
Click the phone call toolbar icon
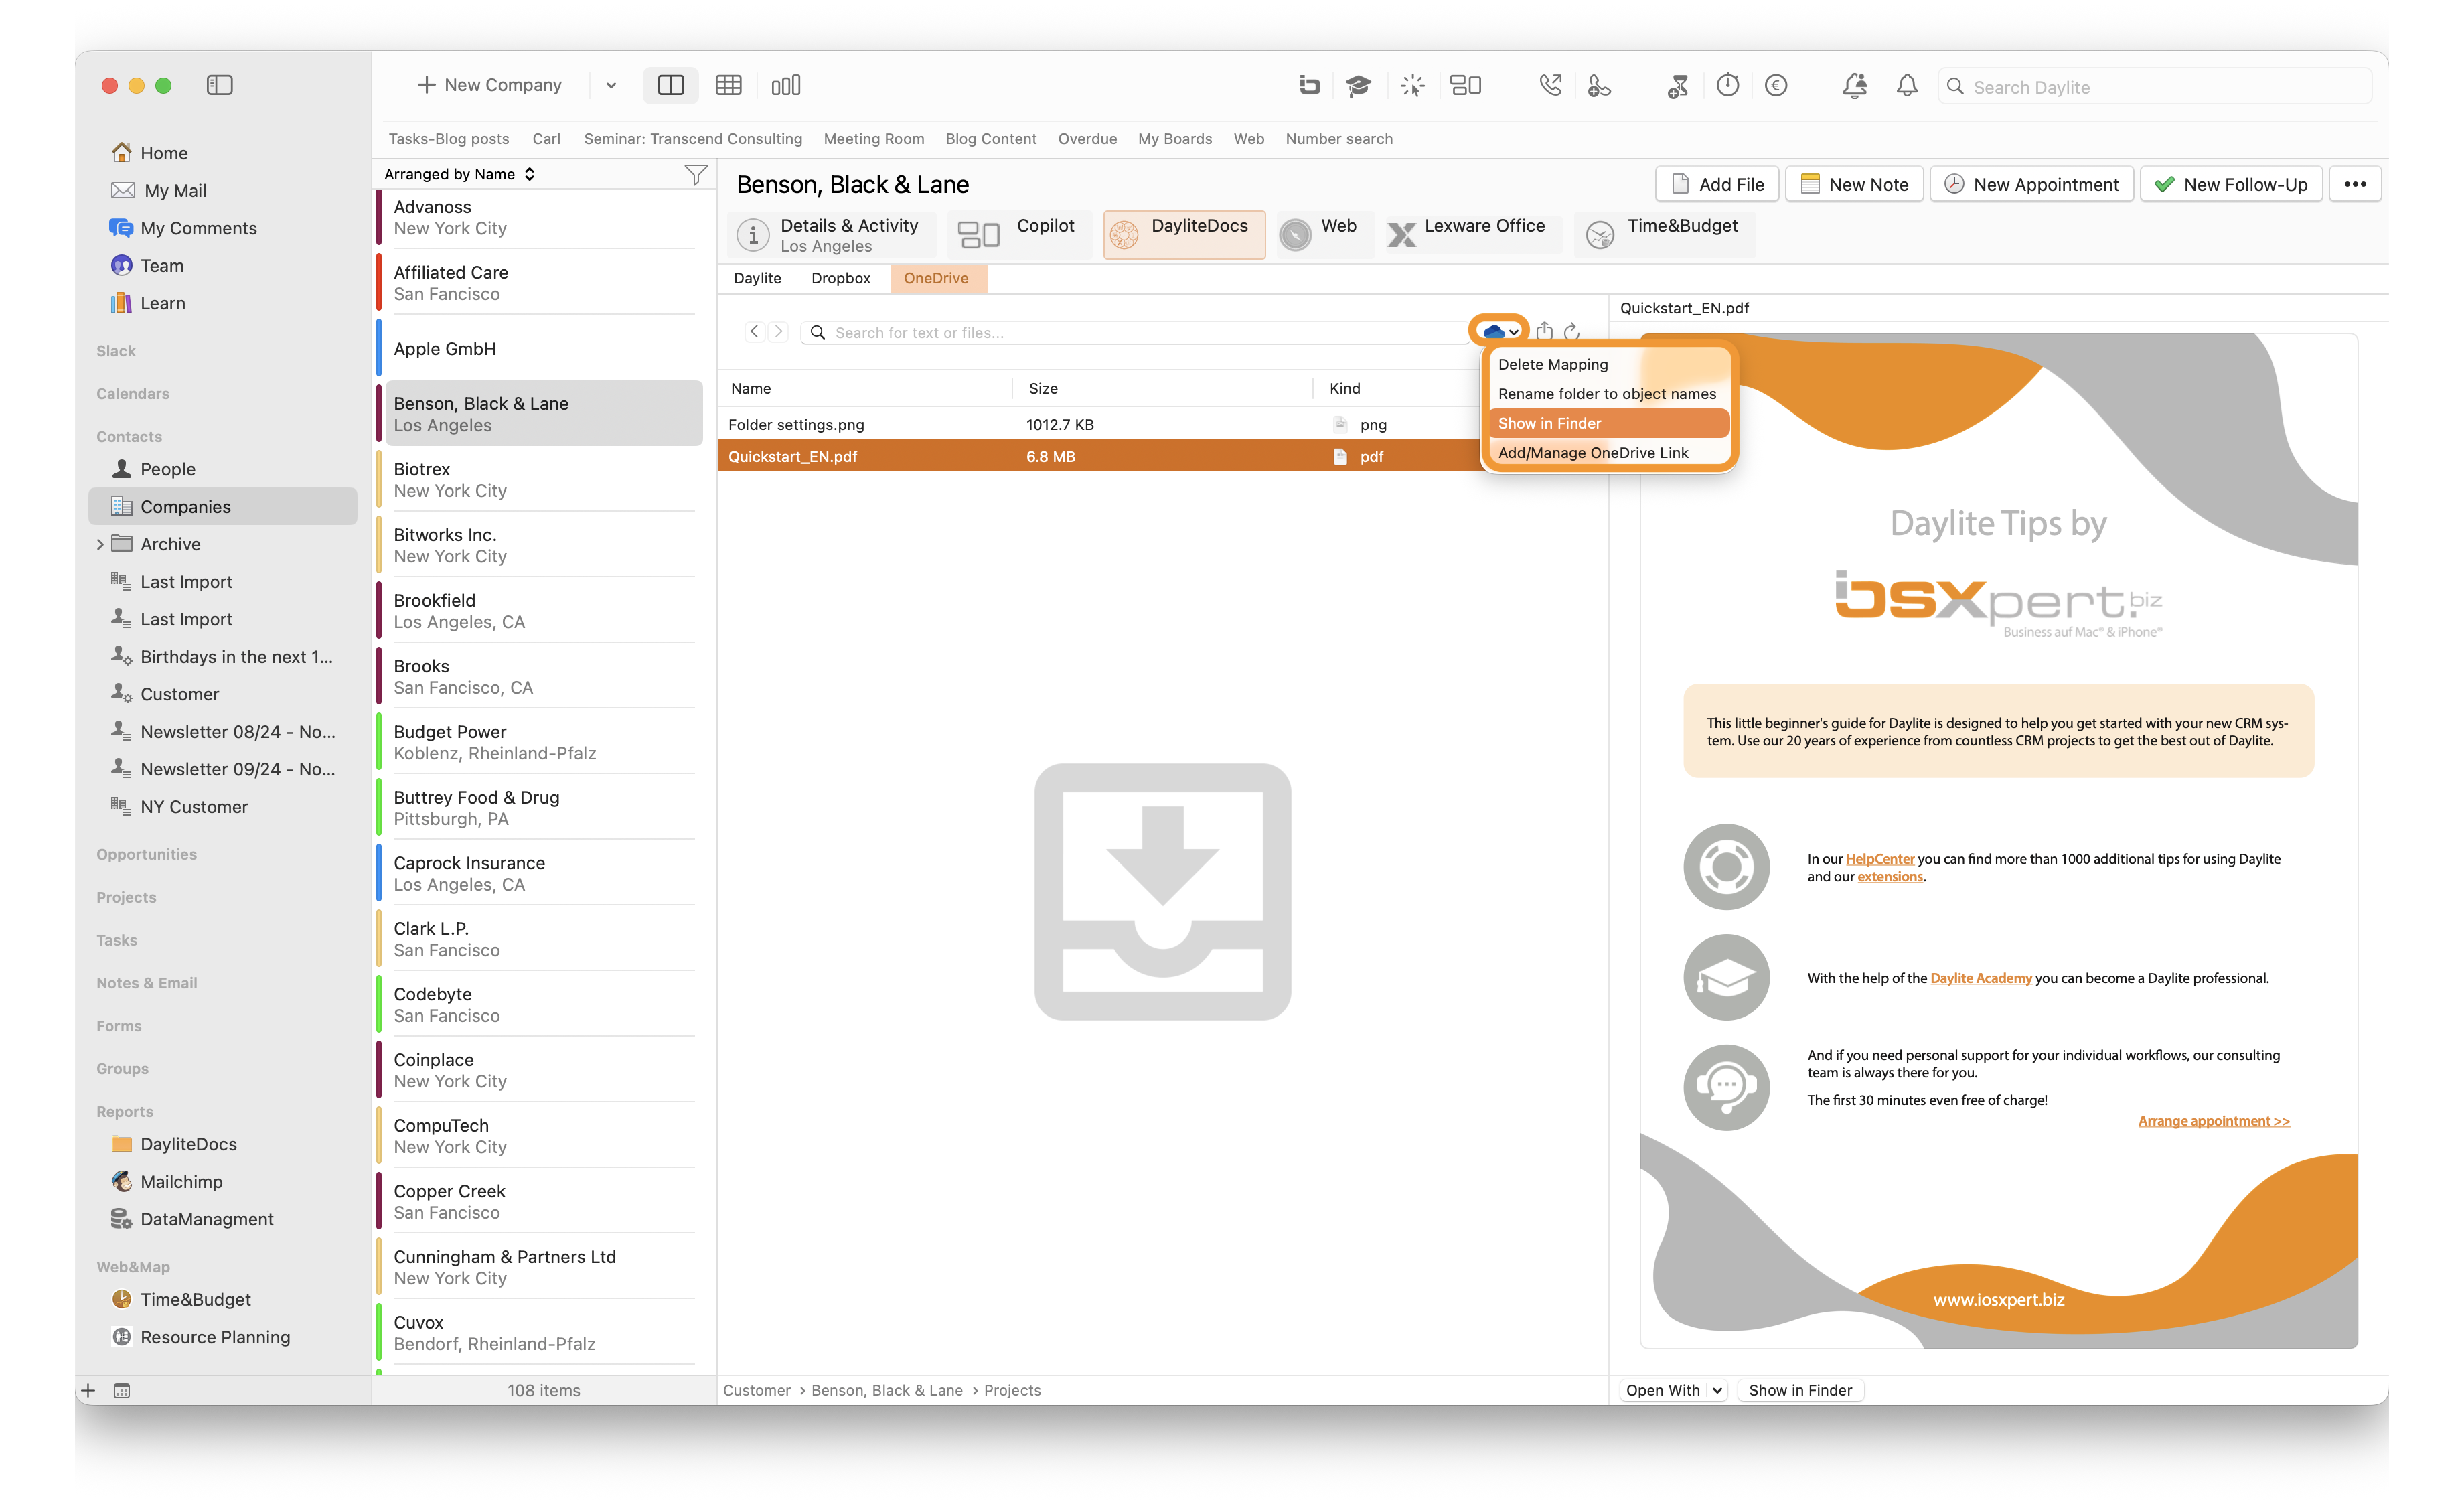1550,85
